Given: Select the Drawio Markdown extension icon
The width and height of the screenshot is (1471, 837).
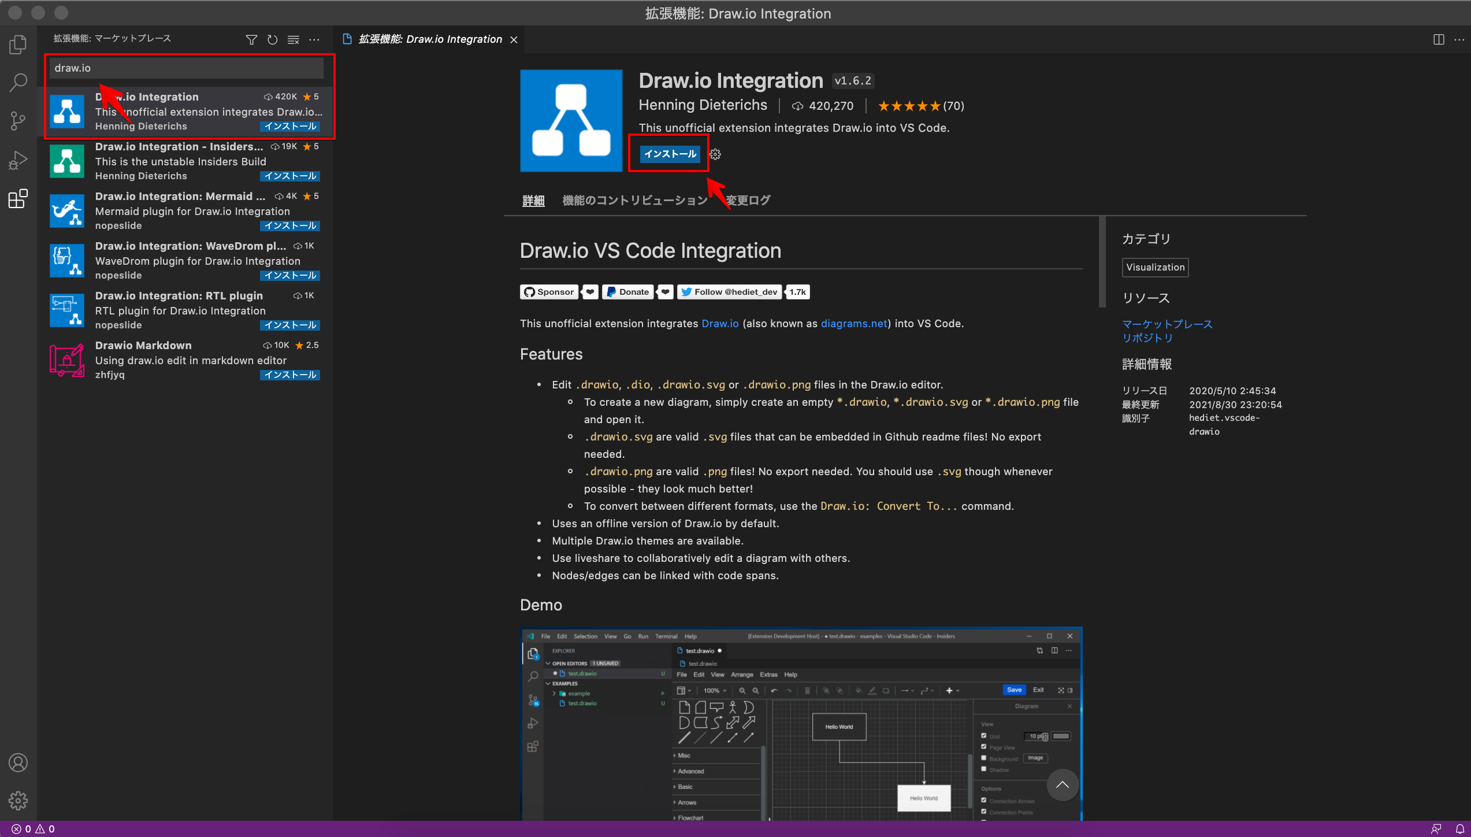Looking at the screenshot, I should (x=67, y=360).
